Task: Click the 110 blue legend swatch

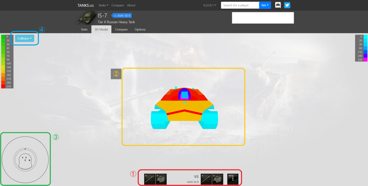Action: 365,52
